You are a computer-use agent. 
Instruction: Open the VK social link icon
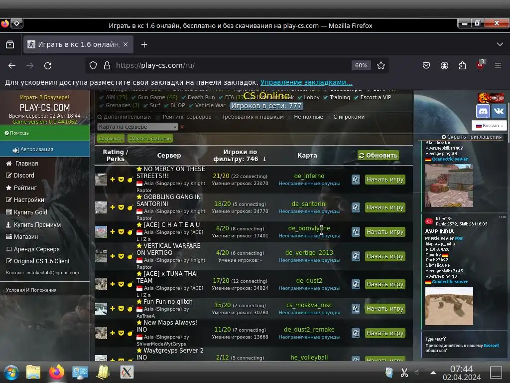click(499, 111)
